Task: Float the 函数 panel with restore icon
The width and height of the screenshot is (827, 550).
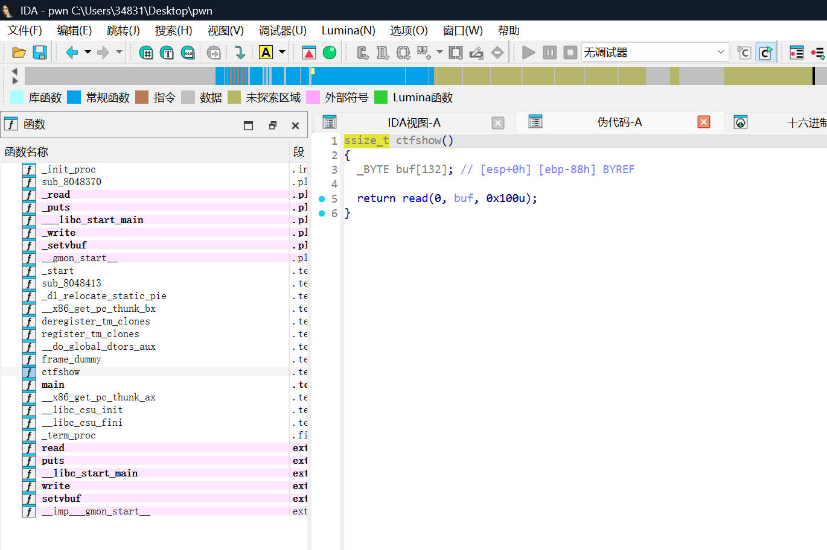Action: pos(272,125)
